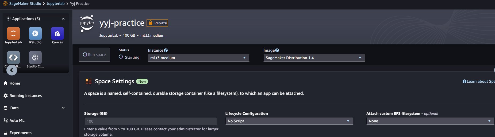Screen dimensions: 495x137
Task: Open the JupyterLab application icon
Action: (x=13, y=33)
